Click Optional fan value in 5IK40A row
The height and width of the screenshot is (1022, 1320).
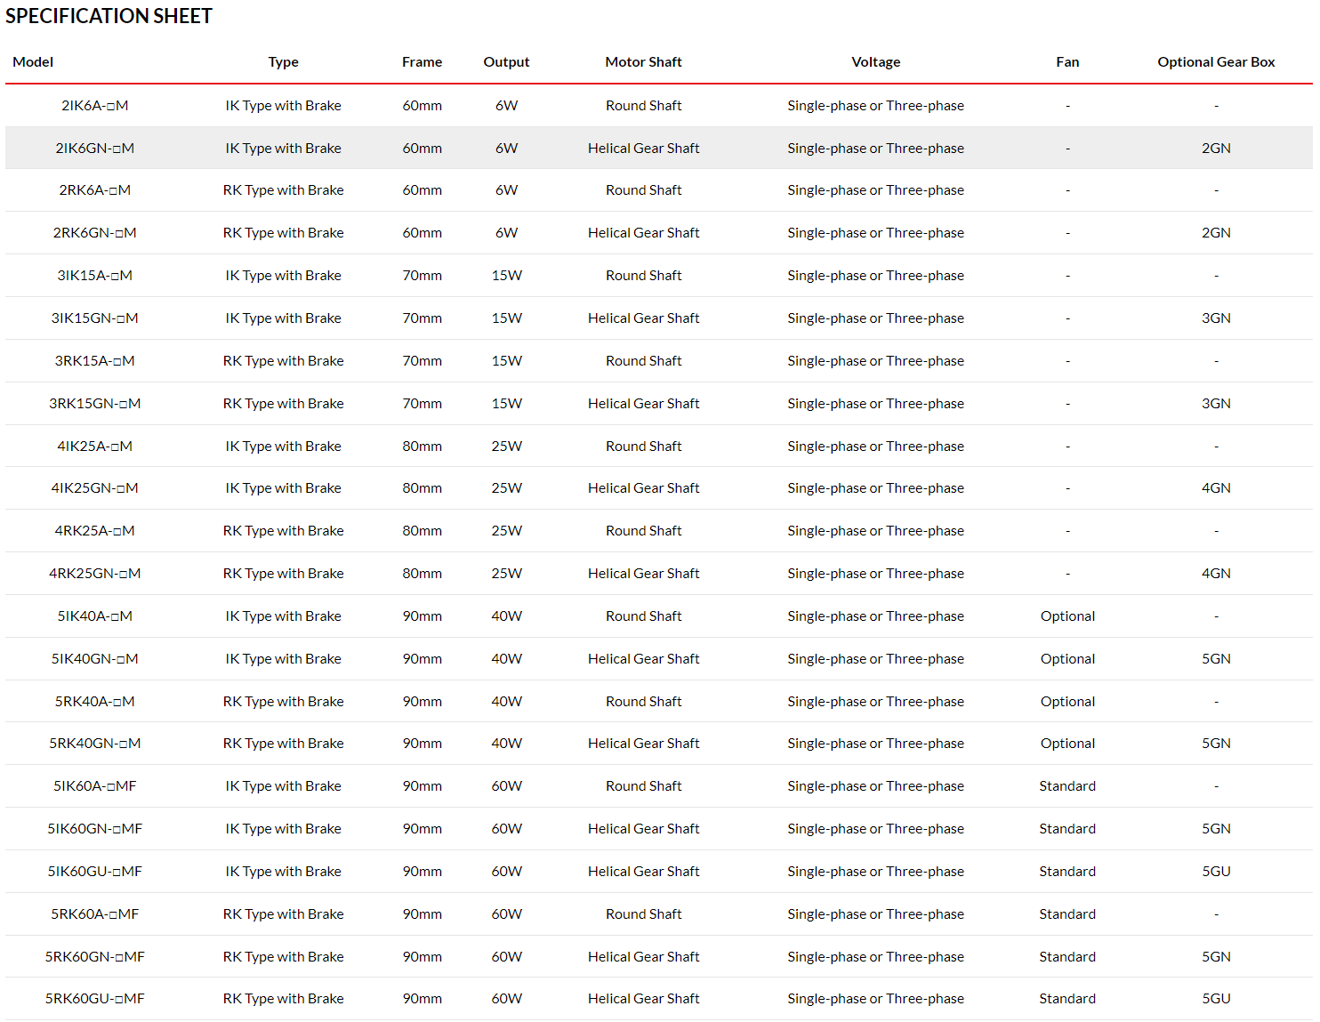tap(1067, 616)
